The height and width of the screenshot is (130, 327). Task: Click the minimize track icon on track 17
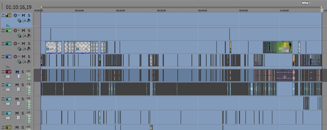pyautogui.click(x=3, y=72)
